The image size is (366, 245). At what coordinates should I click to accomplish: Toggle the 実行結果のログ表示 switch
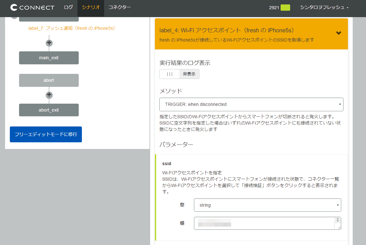[179, 74]
